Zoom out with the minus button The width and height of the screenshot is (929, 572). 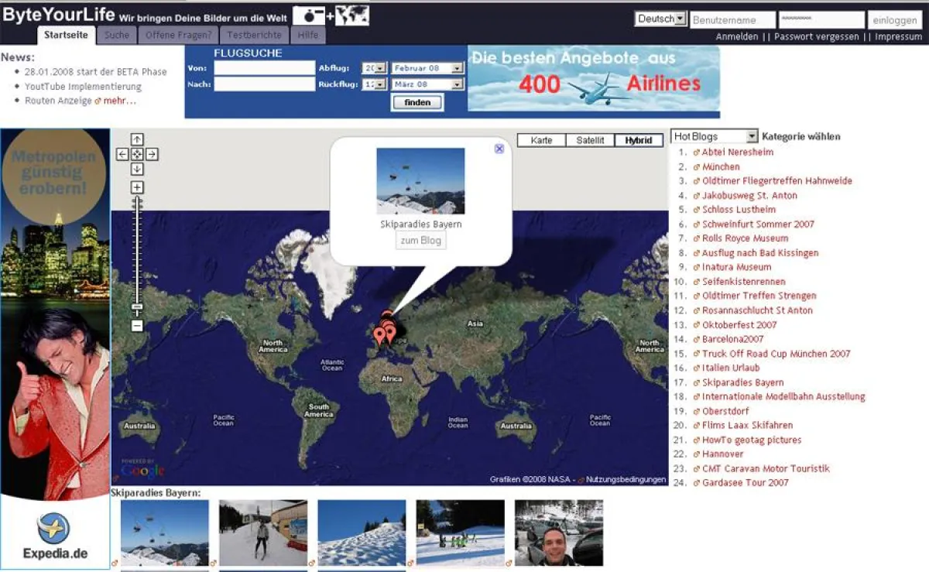(137, 326)
